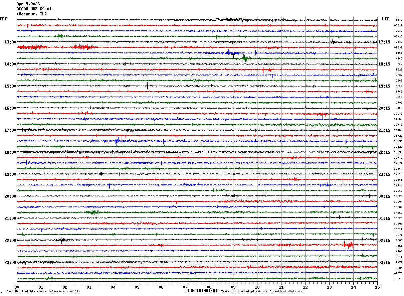Click the "Each Vertical Division = 10000.00 microvolts" note
Viewport: 404px width, 296px height.
tap(43, 292)
